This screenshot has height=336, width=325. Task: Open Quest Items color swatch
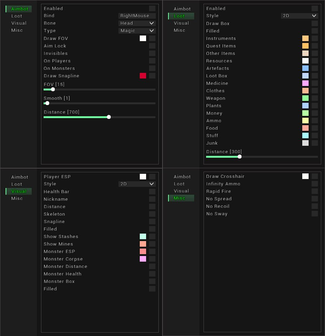[305, 46]
